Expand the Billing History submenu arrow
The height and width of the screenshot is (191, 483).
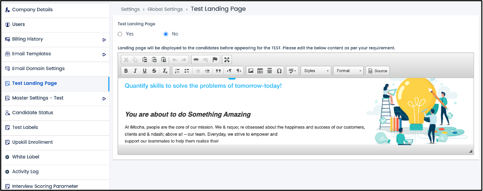pos(104,40)
